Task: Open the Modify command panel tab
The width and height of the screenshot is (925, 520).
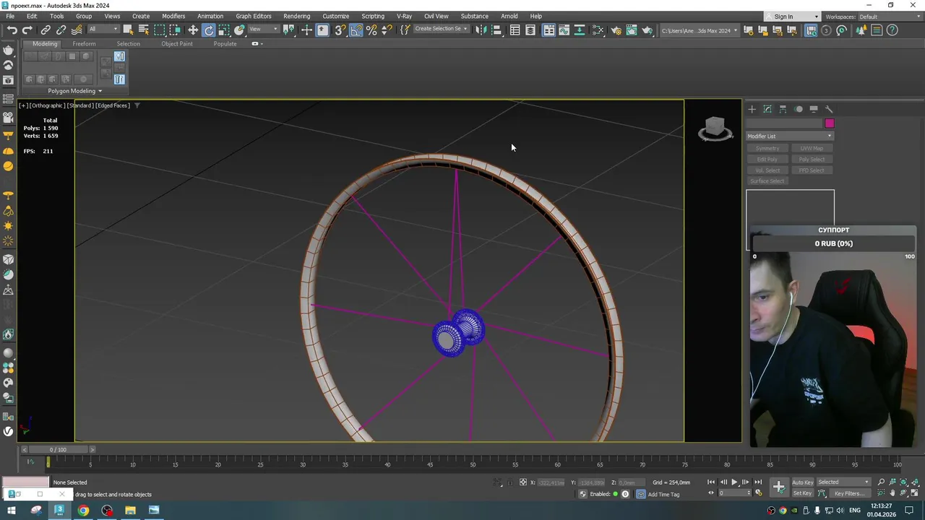Action: 767,109
